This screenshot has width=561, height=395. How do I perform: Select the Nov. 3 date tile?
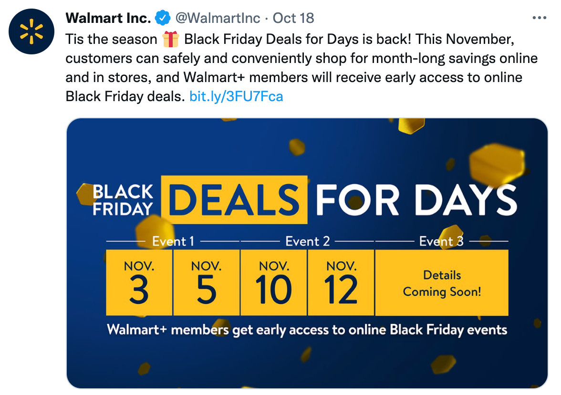pyautogui.click(x=139, y=282)
